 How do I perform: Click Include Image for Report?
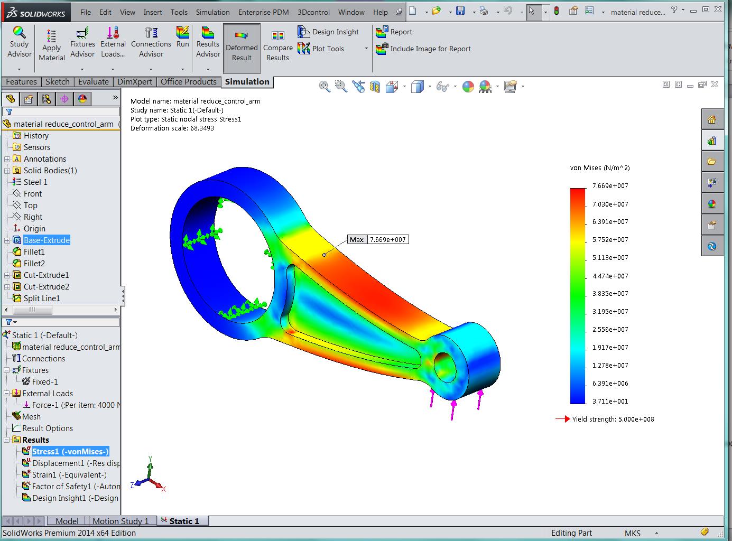coord(423,49)
